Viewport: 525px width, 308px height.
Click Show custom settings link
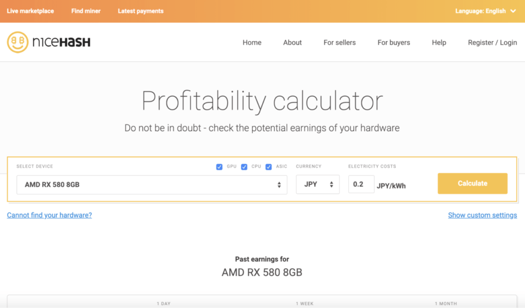point(482,215)
